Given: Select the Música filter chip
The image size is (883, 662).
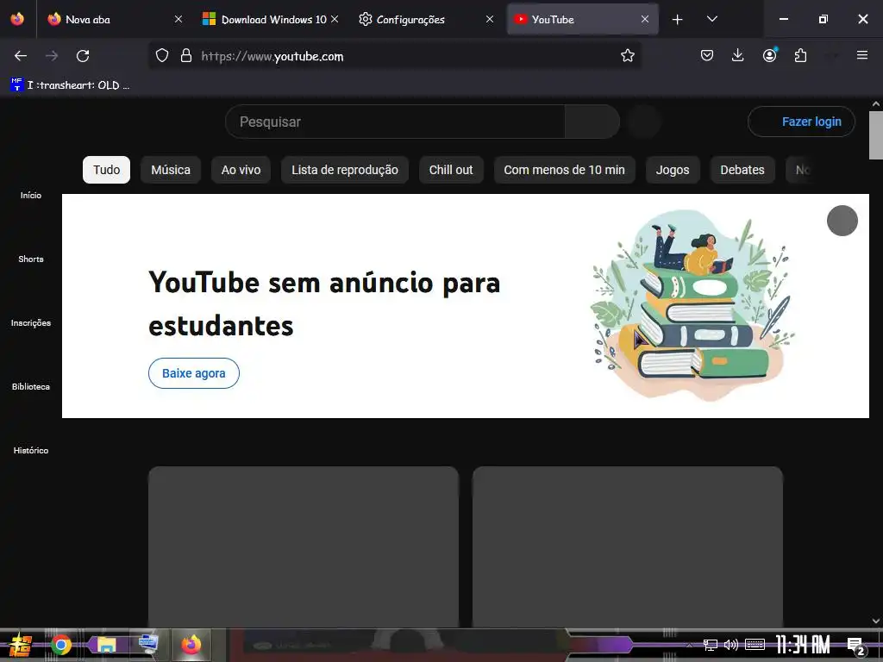Looking at the screenshot, I should (171, 170).
